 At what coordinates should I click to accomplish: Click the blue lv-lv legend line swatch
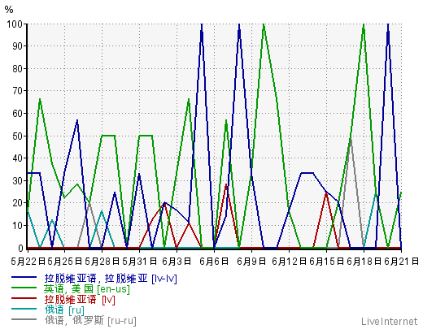(x=24, y=277)
